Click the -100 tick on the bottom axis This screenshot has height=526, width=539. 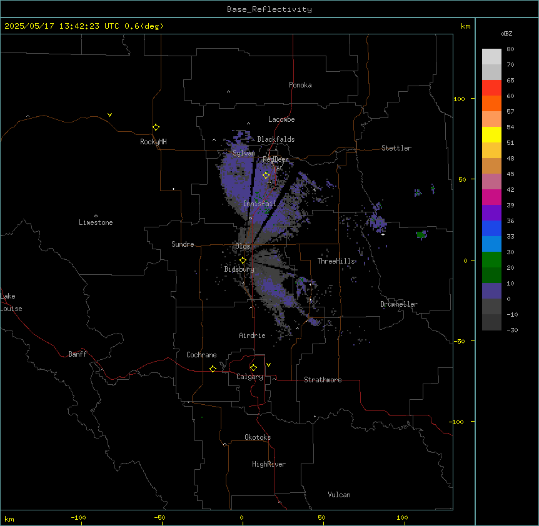[x=78, y=518]
